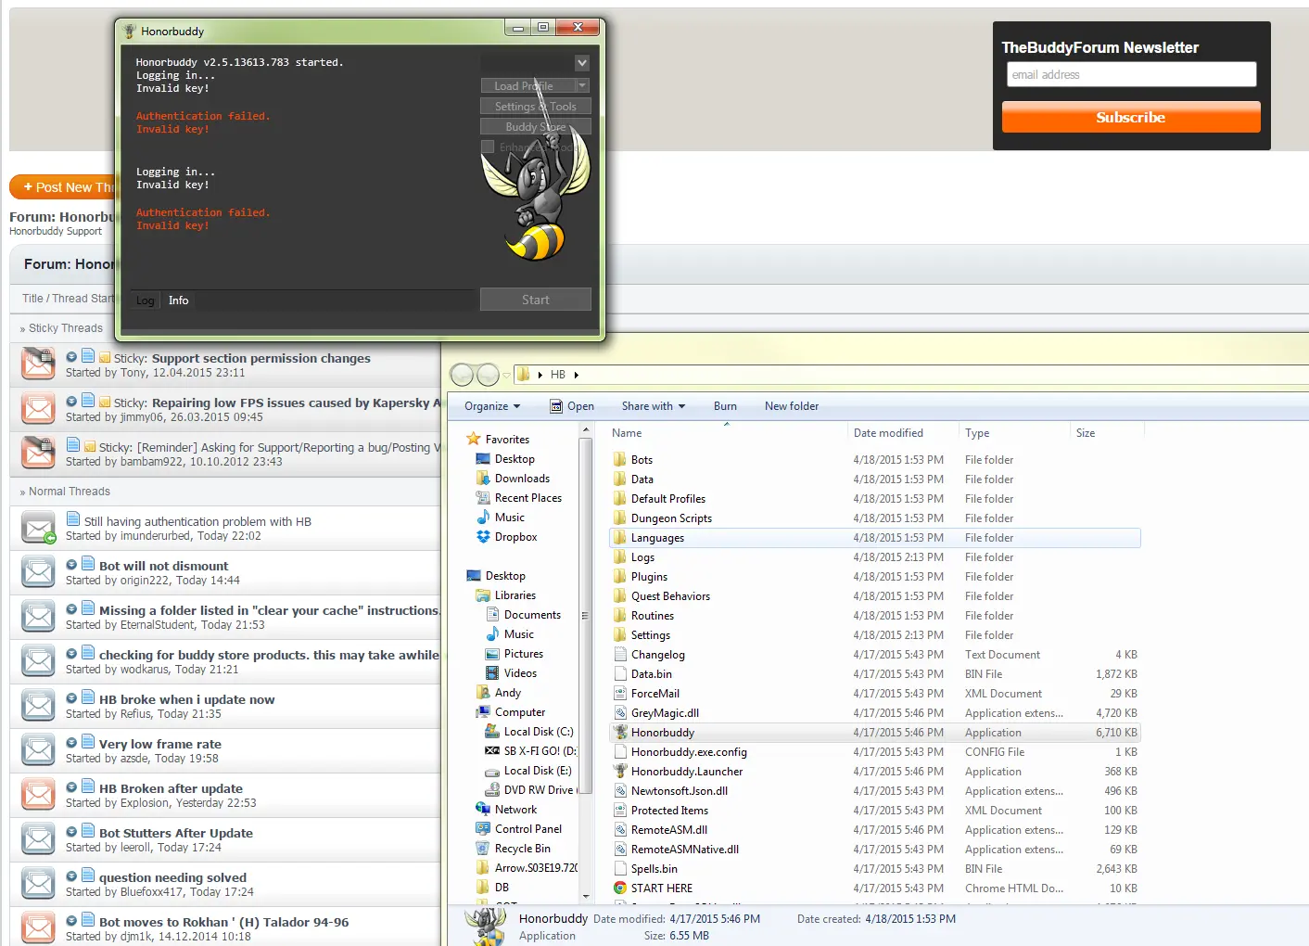Open 'question needing solved' thread
Screen dimensions: 1309x946
[173, 877]
